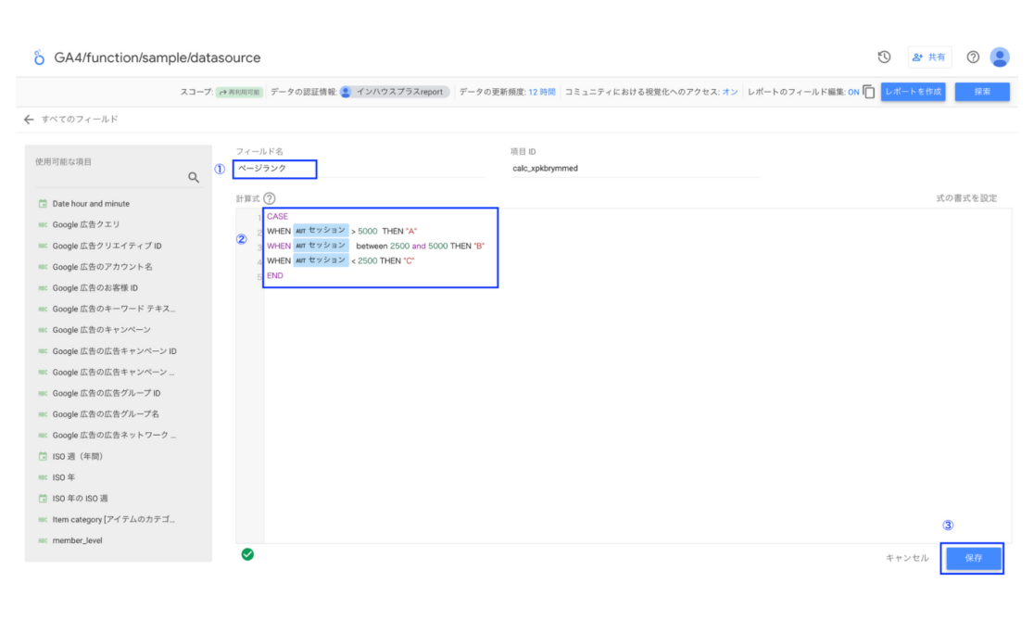Click the user account avatar
This screenshot has height=621, width=1034.
pyautogui.click(x=1000, y=57)
